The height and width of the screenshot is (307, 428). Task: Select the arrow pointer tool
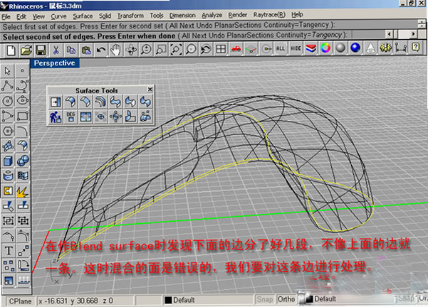pos(8,71)
